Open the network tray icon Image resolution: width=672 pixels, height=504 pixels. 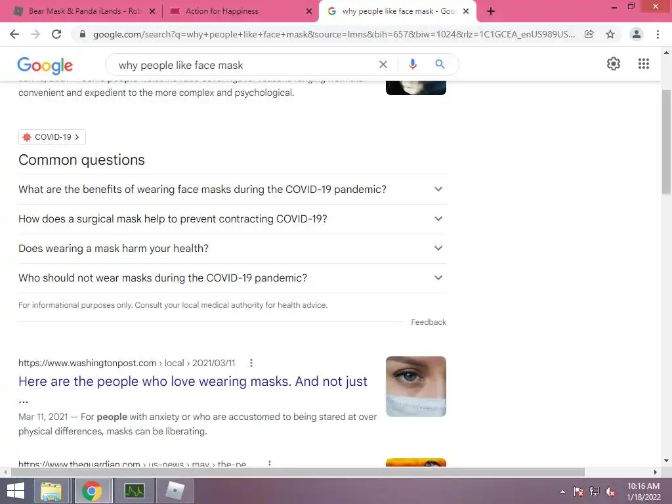(595, 492)
